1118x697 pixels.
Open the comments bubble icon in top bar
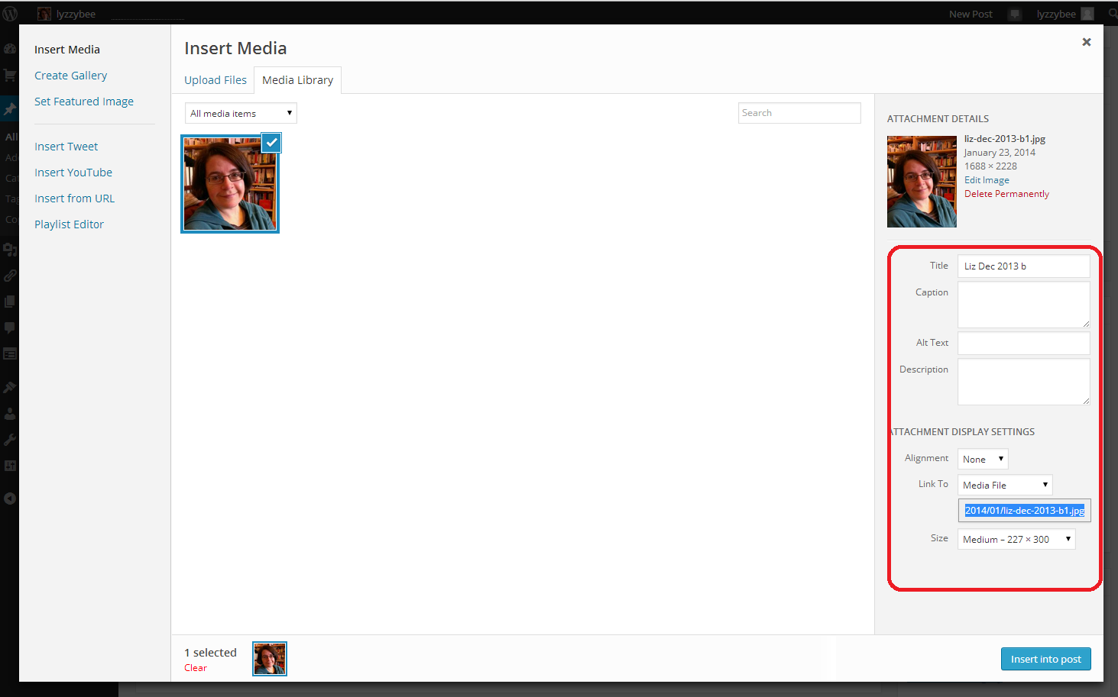click(1015, 14)
